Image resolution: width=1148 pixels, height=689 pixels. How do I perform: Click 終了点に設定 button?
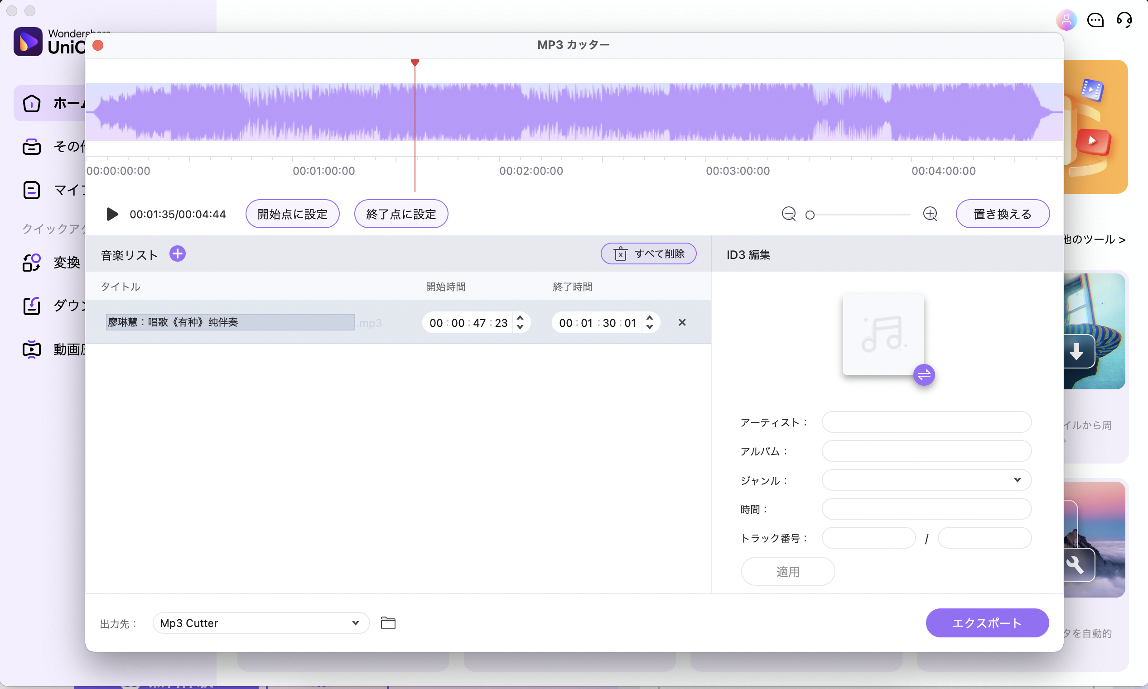click(401, 214)
